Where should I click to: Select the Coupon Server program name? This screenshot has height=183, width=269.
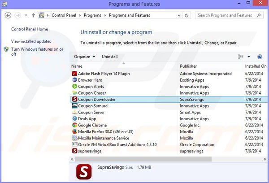(x=91, y=112)
